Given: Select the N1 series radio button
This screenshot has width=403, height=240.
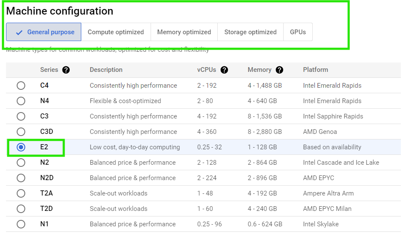Looking at the screenshot, I should pyautogui.click(x=21, y=224).
